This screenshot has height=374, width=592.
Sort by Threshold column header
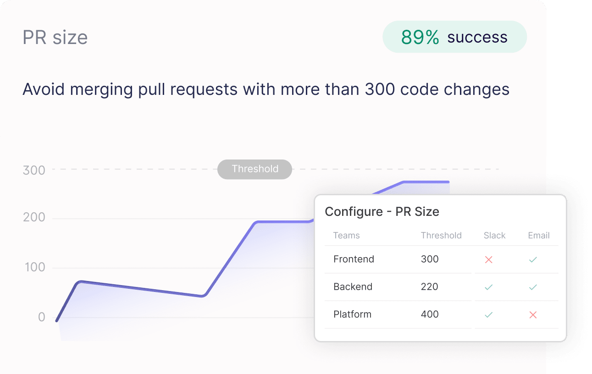click(x=441, y=236)
